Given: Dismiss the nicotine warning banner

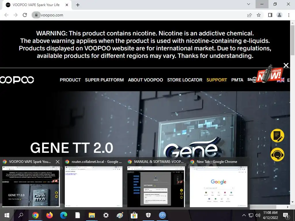Looking at the screenshot, I should click(x=286, y=65).
